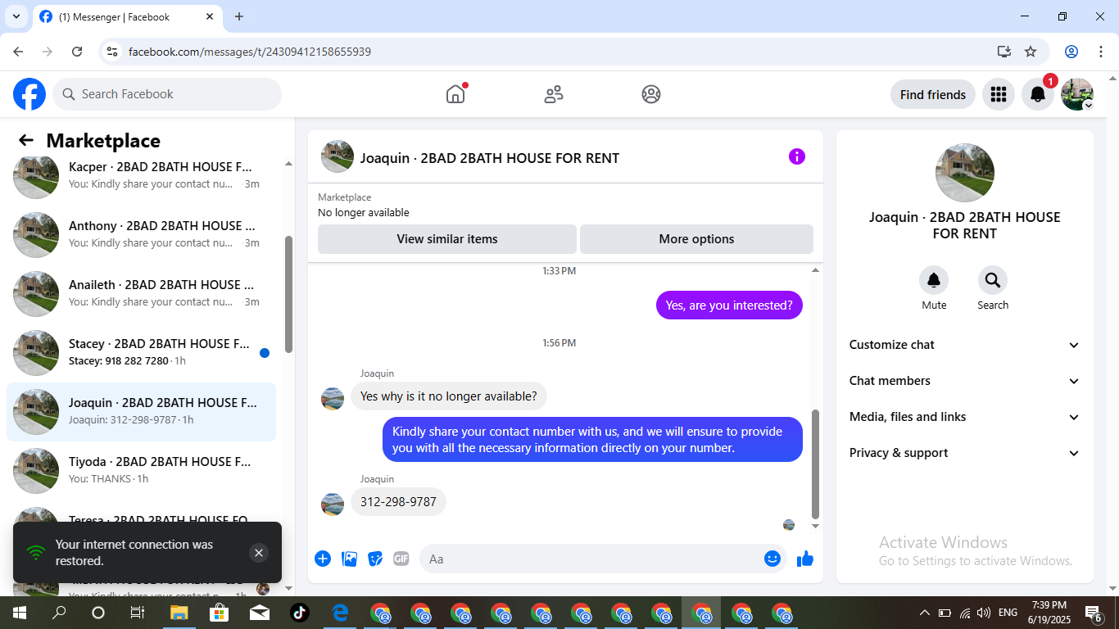This screenshot has height=629, width=1119.
Task: Attach a photo using the image icon
Action: (x=350, y=559)
